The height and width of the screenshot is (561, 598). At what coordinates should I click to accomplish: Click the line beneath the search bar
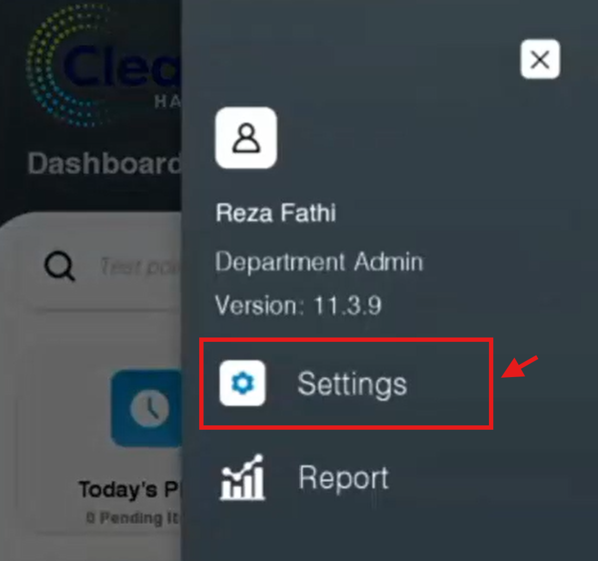coord(109,311)
